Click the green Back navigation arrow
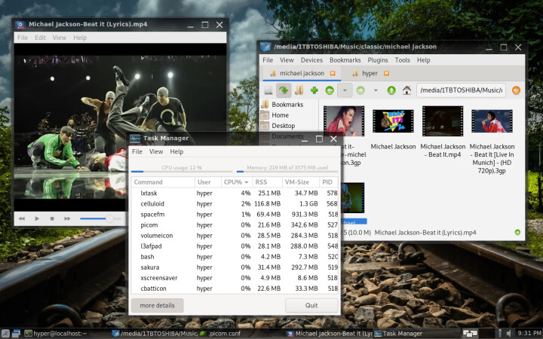This screenshot has height=339, width=543. point(330,90)
